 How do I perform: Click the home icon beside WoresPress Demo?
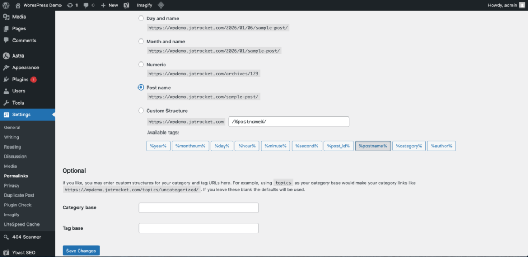coord(18,5)
